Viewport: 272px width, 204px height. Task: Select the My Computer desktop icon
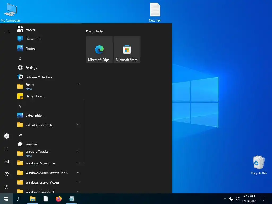click(10, 13)
